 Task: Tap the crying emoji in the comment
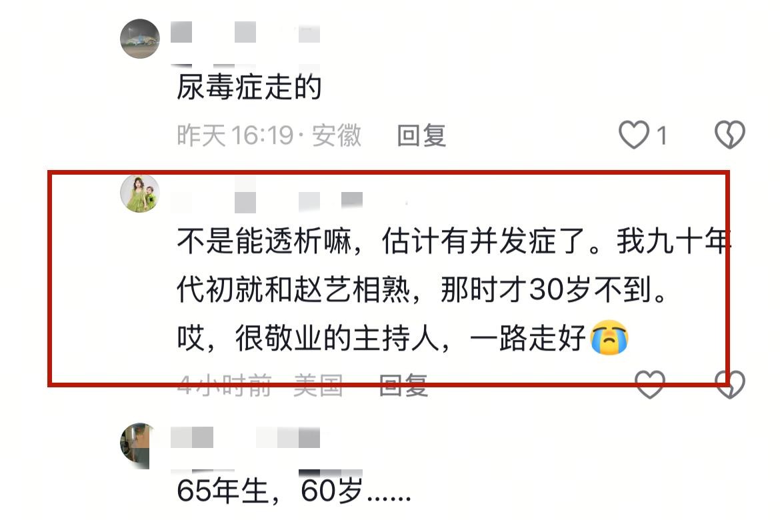tap(609, 339)
